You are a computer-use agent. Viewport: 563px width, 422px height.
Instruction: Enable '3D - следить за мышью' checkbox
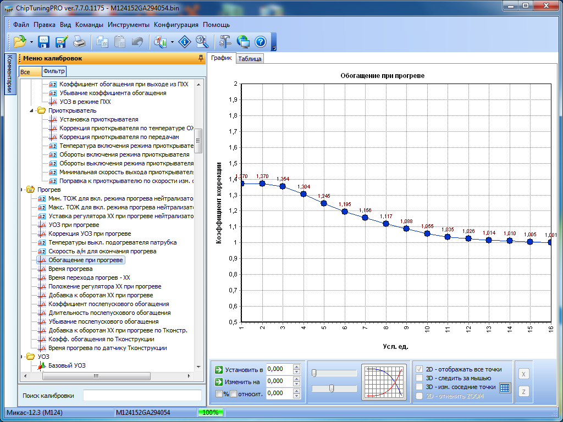tap(420, 378)
